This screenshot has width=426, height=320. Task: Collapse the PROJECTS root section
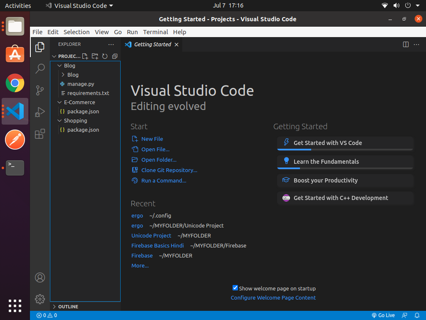click(x=54, y=56)
